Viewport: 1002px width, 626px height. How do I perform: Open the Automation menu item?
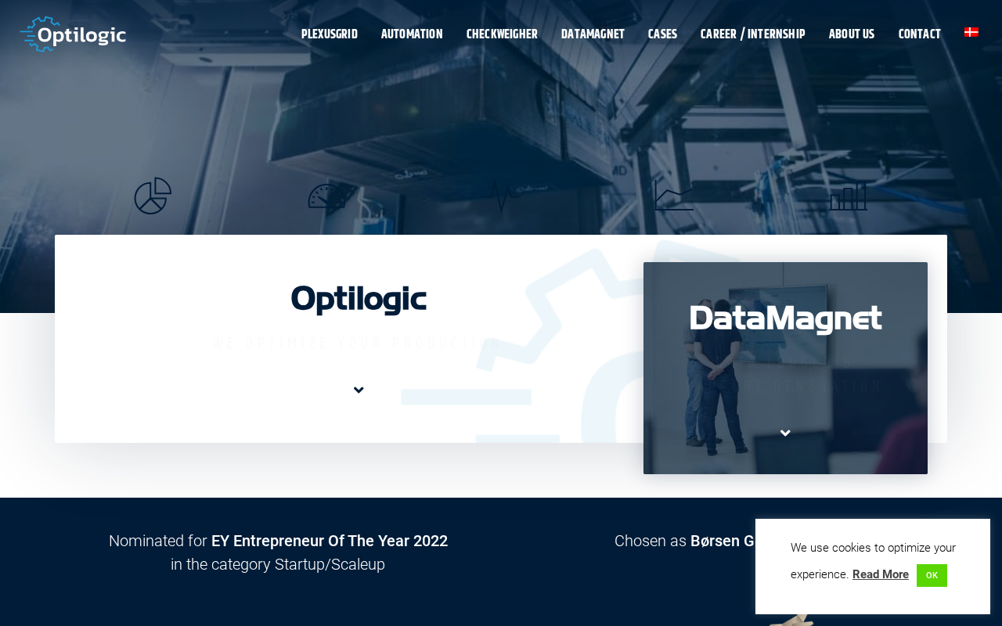pyautogui.click(x=412, y=34)
